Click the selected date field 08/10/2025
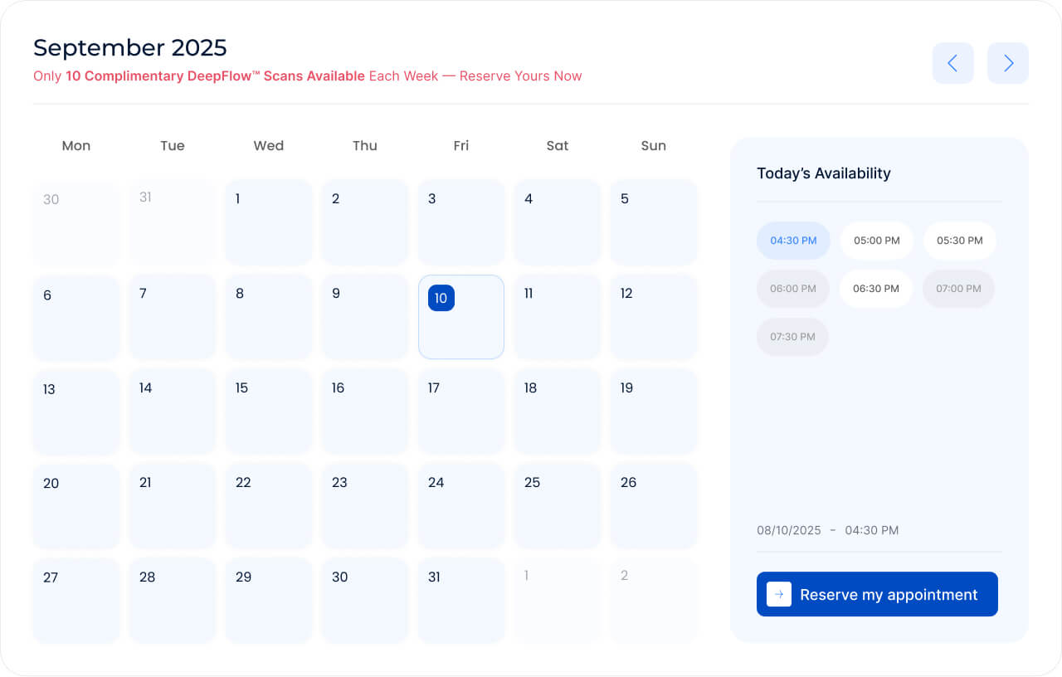The width and height of the screenshot is (1062, 677). click(x=788, y=530)
